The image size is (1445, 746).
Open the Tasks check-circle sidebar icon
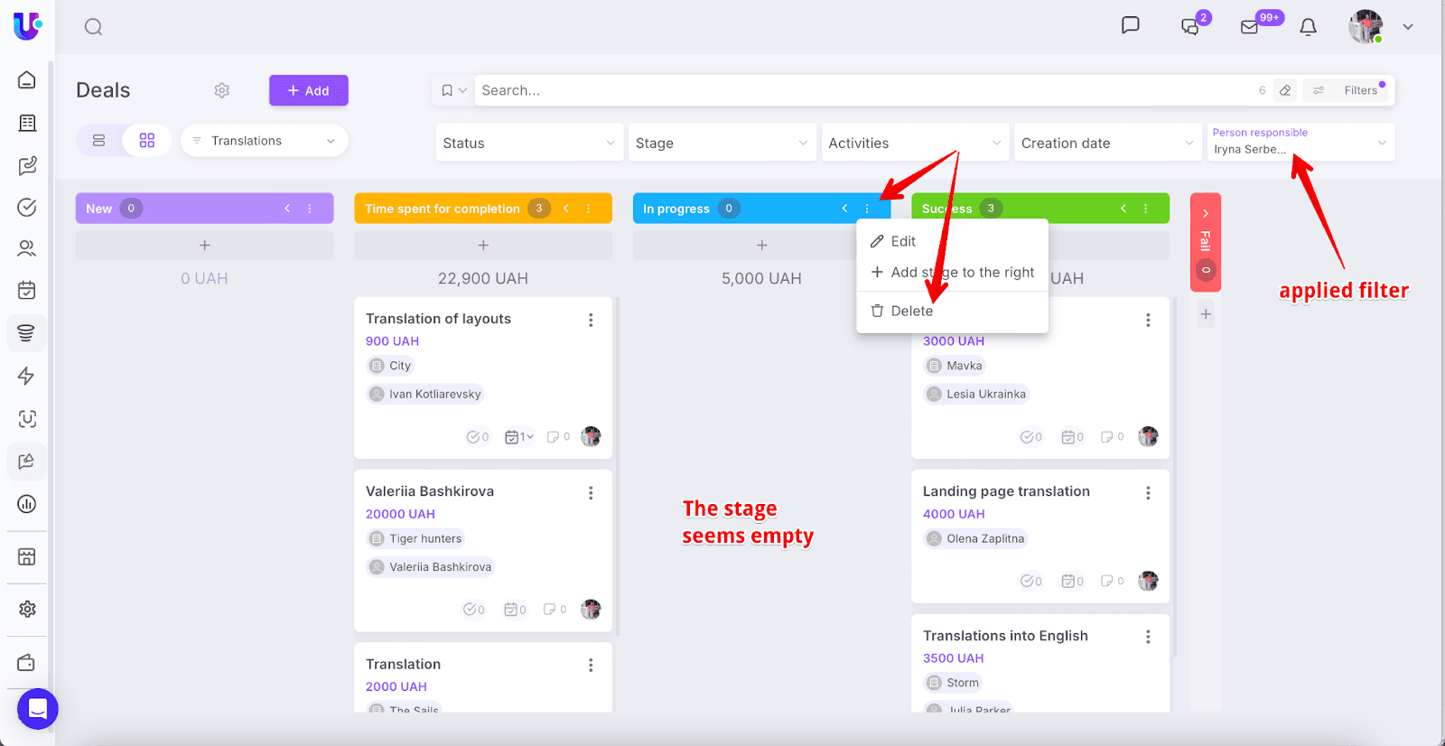[27, 208]
